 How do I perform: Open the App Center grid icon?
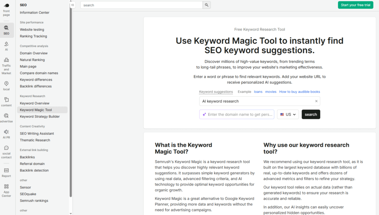(6, 186)
